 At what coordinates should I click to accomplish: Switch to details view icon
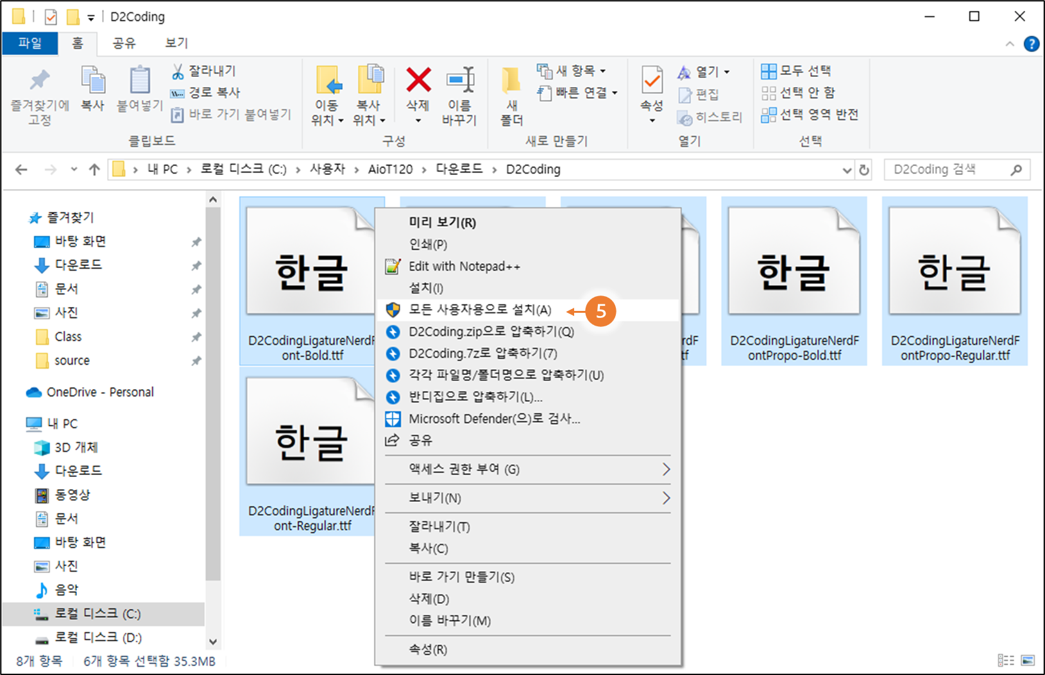coord(1006,660)
